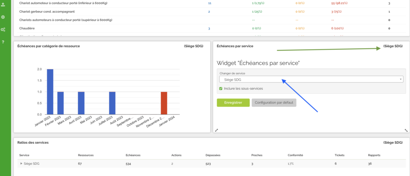Open advanced settings via the multiple gears icon

coord(3,30)
